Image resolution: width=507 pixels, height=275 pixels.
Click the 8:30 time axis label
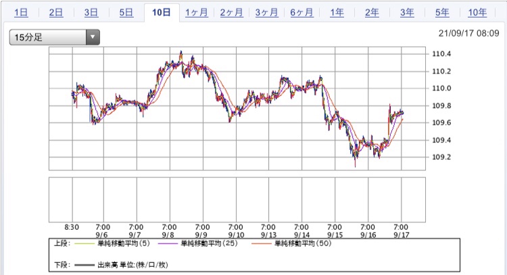[x=72, y=227]
